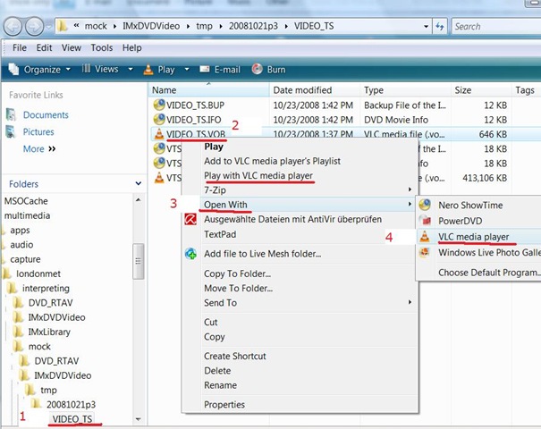This screenshot has width=541, height=429.
Task: Select Play with VLC media player
Action: tap(258, 176)
